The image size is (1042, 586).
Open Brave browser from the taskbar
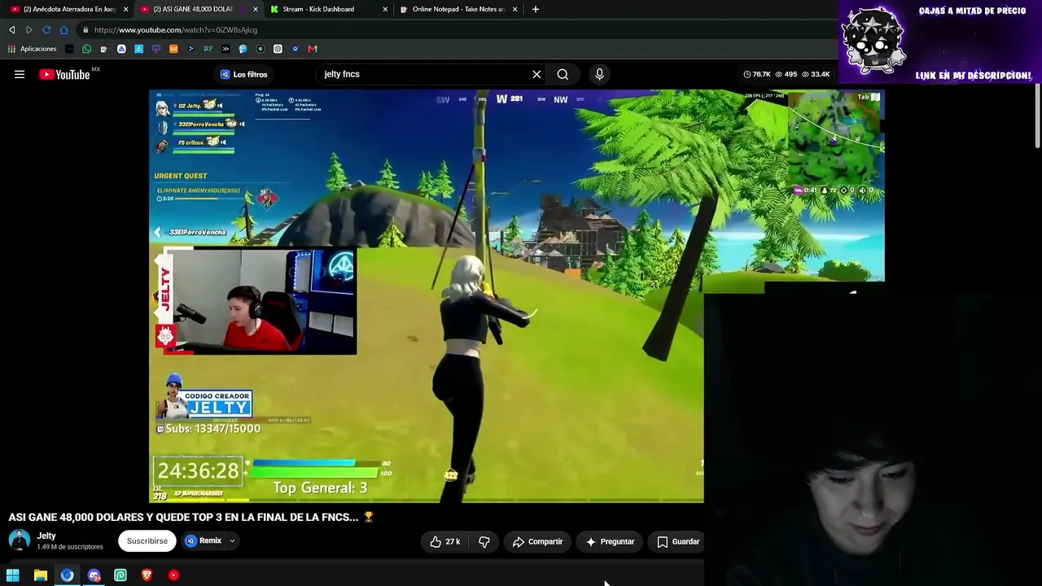pyautogui.click(x=147, y=575)
